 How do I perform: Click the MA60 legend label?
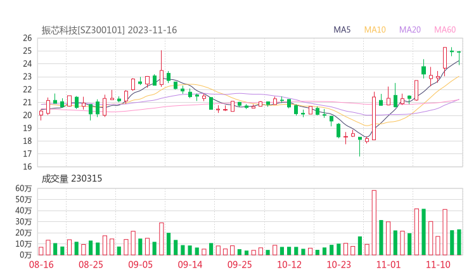click(445, 30)
